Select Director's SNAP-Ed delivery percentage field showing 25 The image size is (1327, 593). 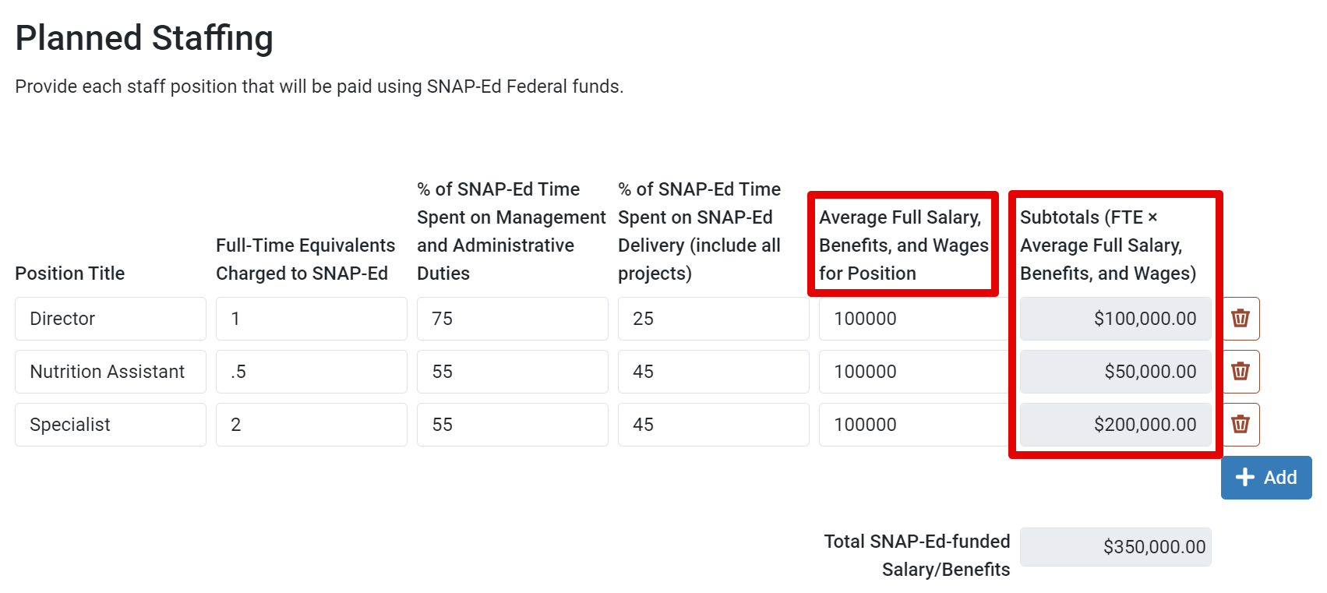click(713, 319)
